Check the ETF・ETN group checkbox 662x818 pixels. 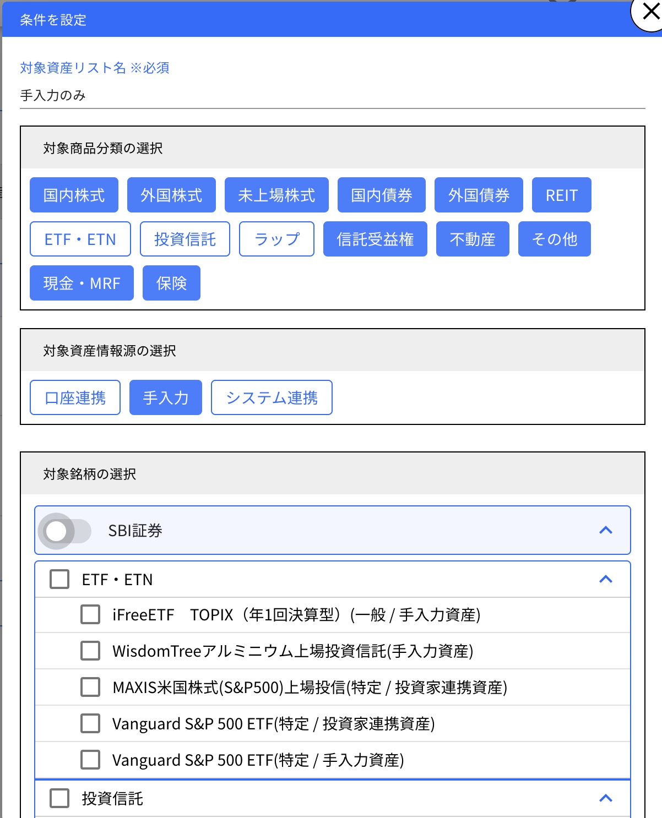coord(59,579)
